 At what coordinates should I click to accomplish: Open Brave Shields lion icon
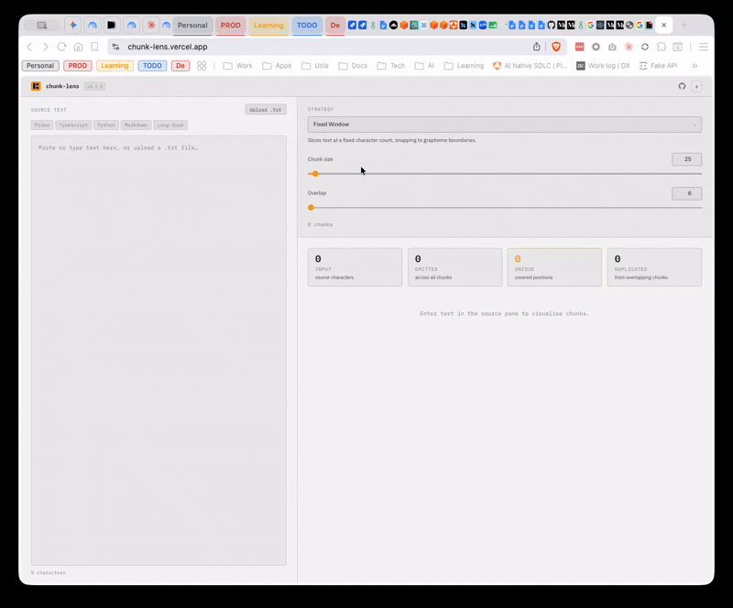pos(556,47)
